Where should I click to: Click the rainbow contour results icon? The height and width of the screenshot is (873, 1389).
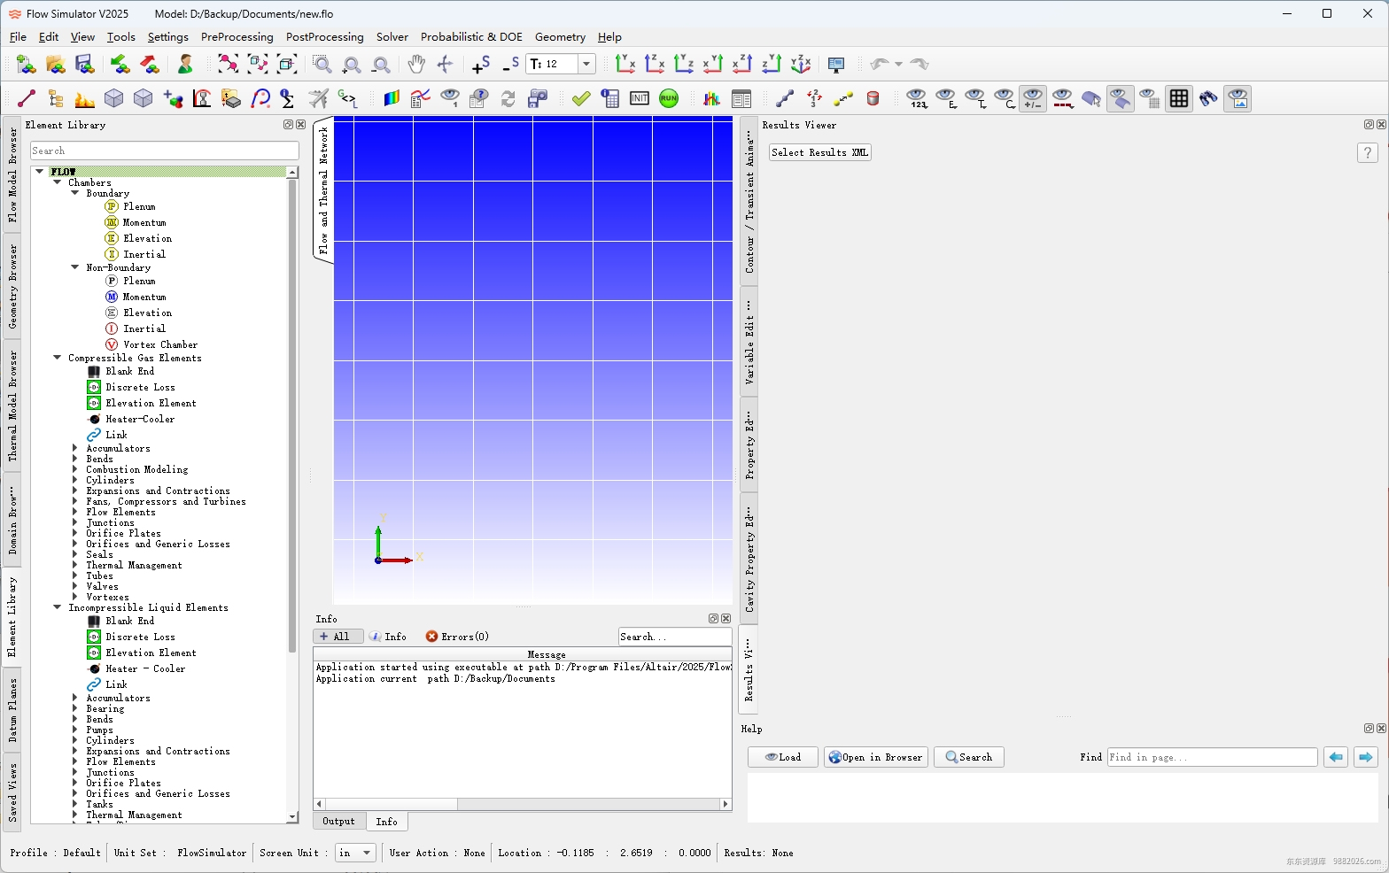392,98
